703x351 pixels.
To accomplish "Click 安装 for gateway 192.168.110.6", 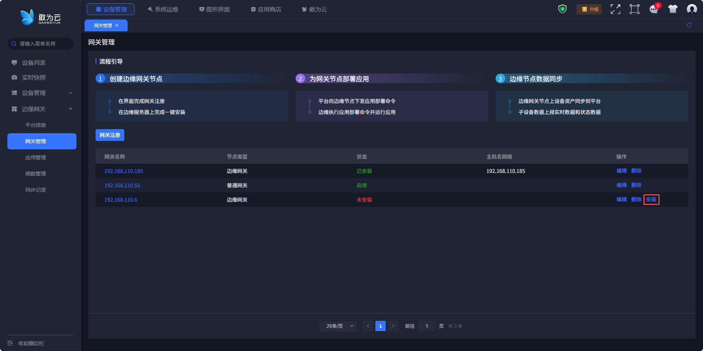I will pos(651,199).
